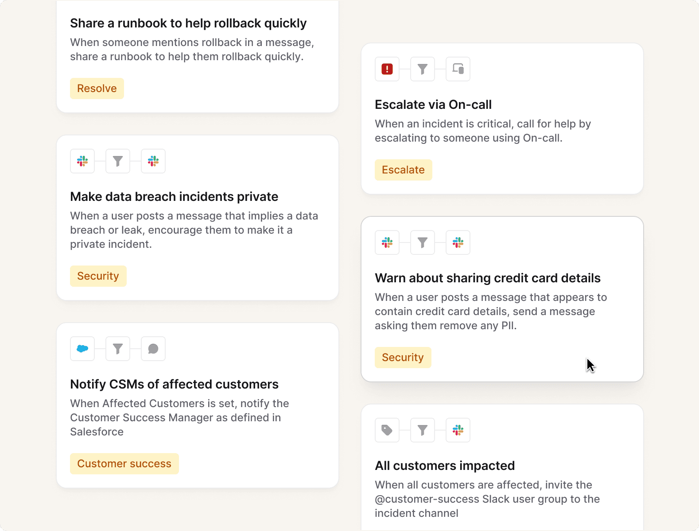Click the red alert icon on Escalate card

coord(387,69)
